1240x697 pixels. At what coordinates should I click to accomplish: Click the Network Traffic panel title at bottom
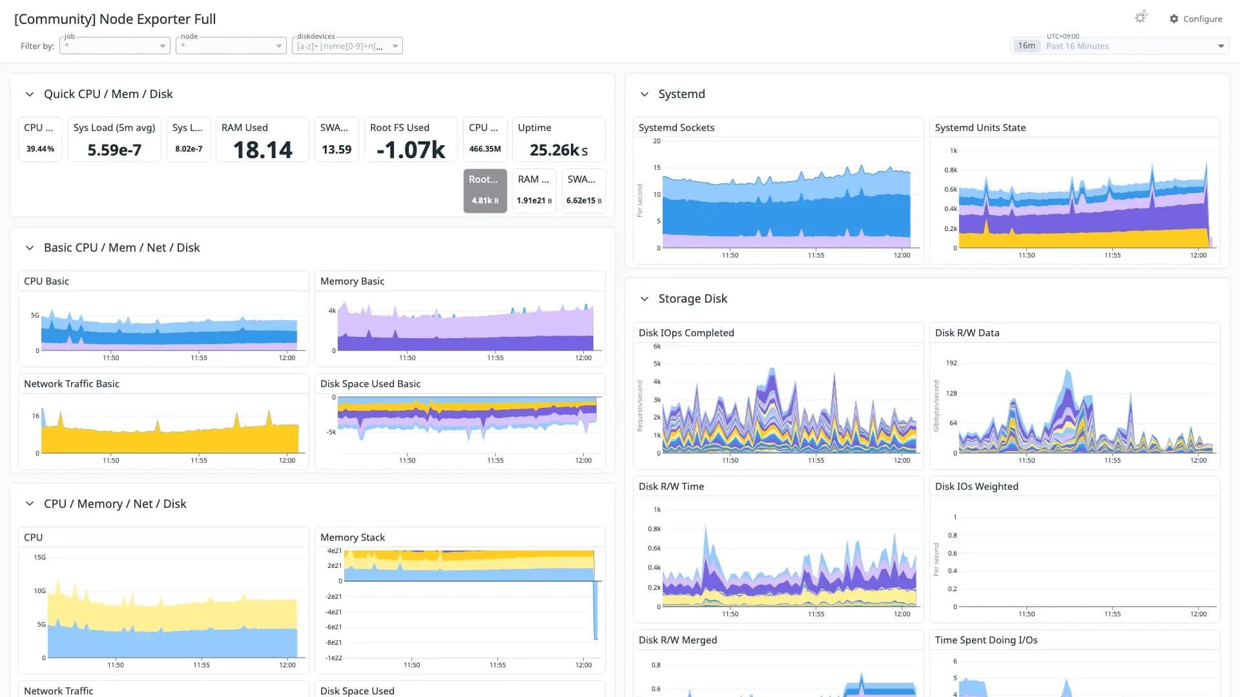[x=59, y=691]
